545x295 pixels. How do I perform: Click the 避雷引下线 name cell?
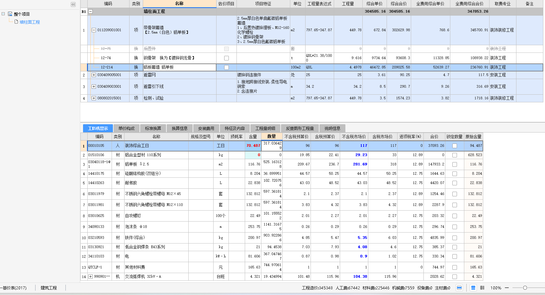click(x=179, y=86)
